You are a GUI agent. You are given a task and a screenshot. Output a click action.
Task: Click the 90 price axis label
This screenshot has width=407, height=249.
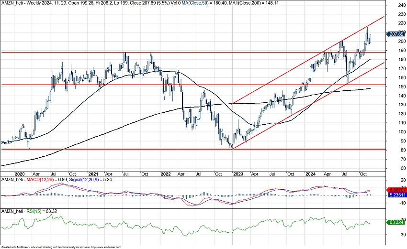(x=403, y=141)
